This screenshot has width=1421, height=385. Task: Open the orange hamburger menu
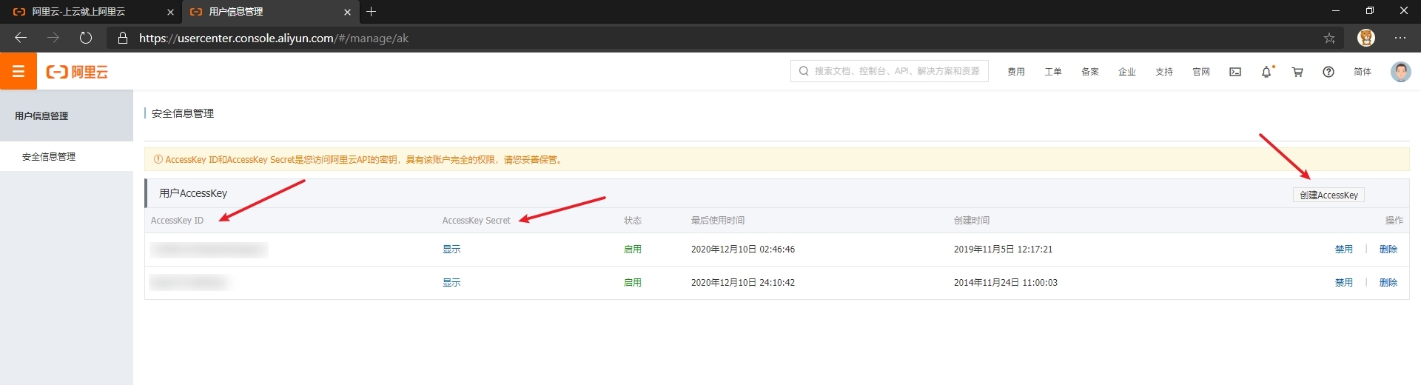pyautogui.click(x=19, y=71)
